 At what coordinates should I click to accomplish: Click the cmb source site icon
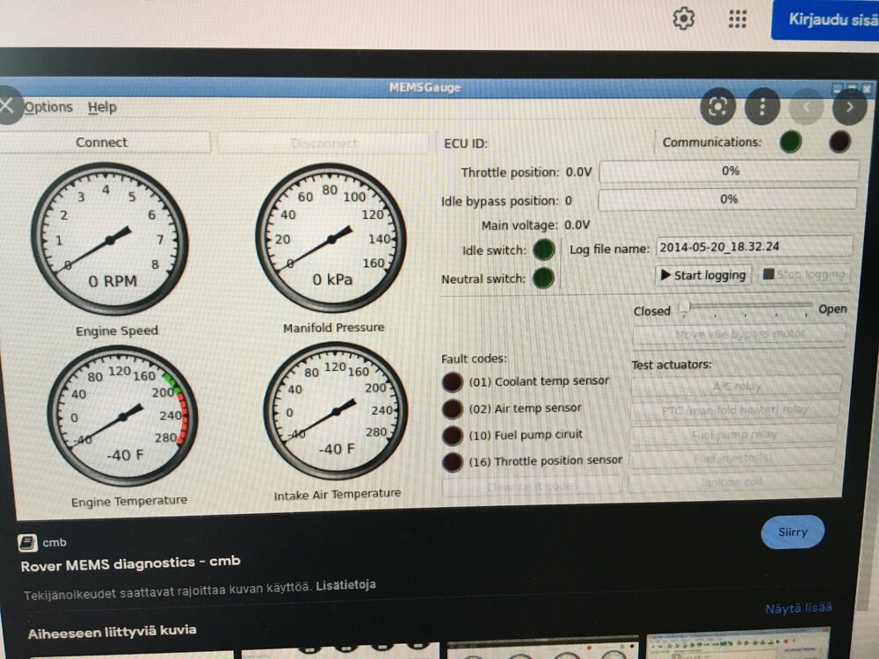[x=28, y=542]
